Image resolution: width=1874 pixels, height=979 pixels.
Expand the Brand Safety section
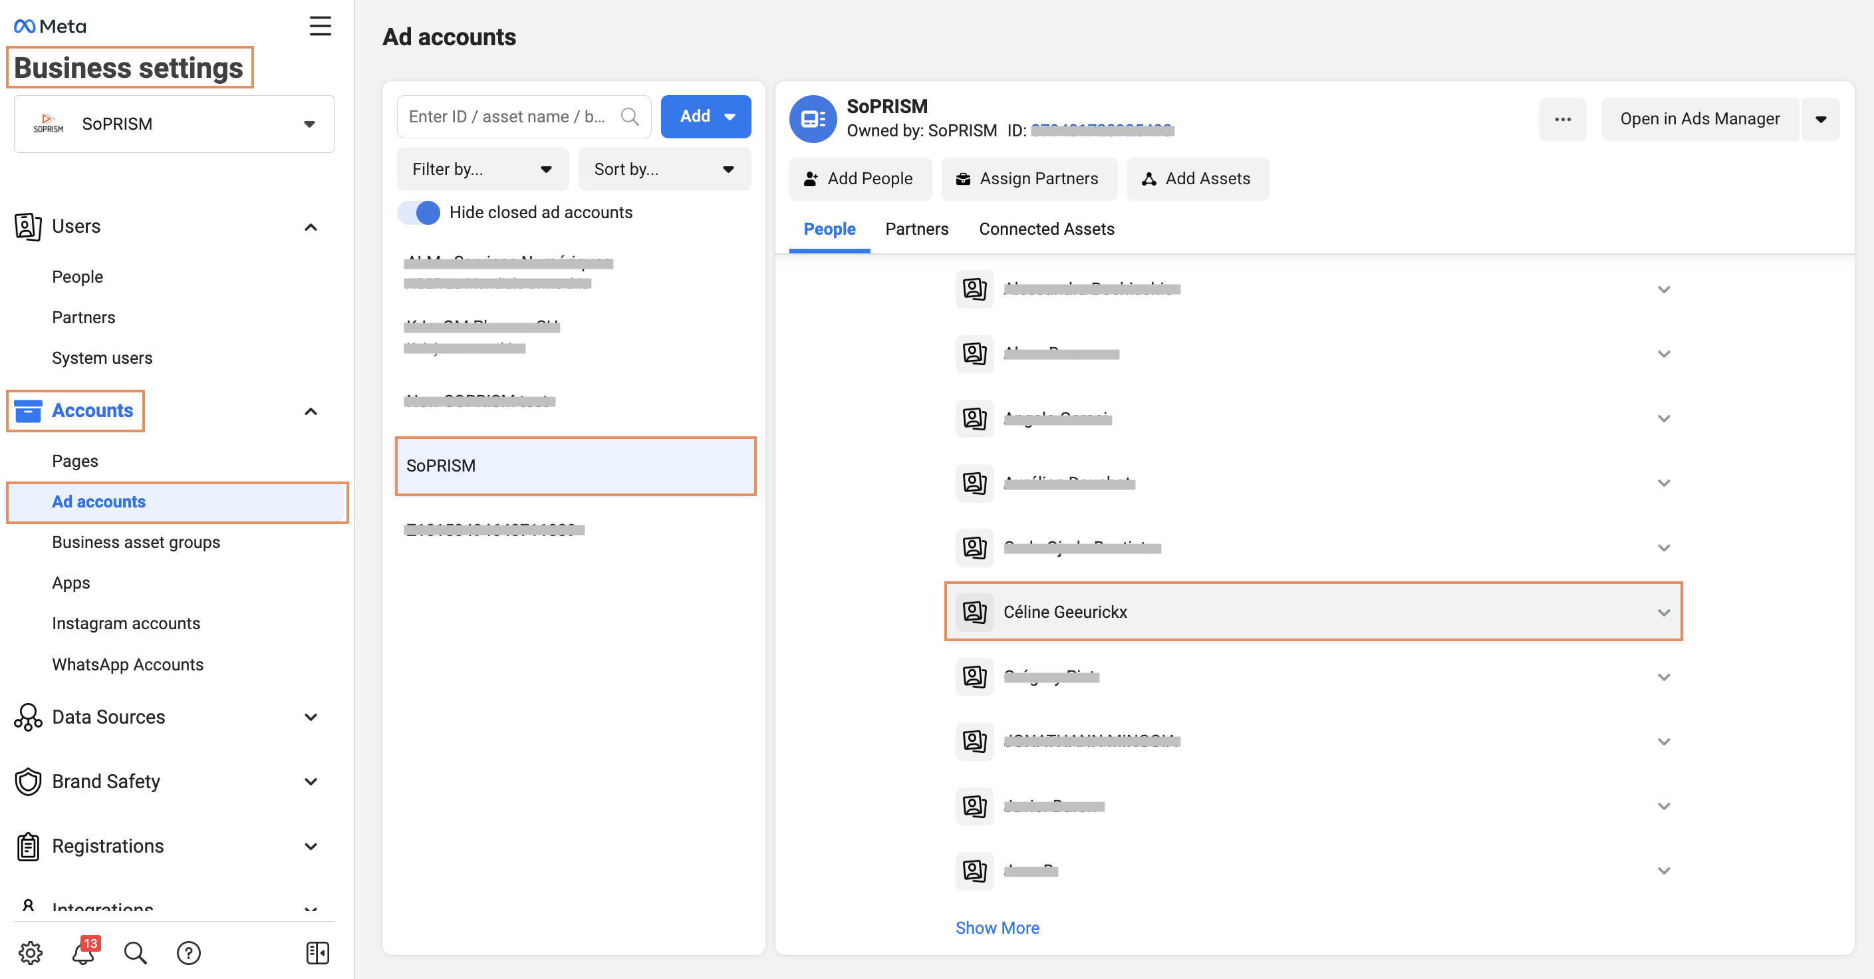click(311, 782)
